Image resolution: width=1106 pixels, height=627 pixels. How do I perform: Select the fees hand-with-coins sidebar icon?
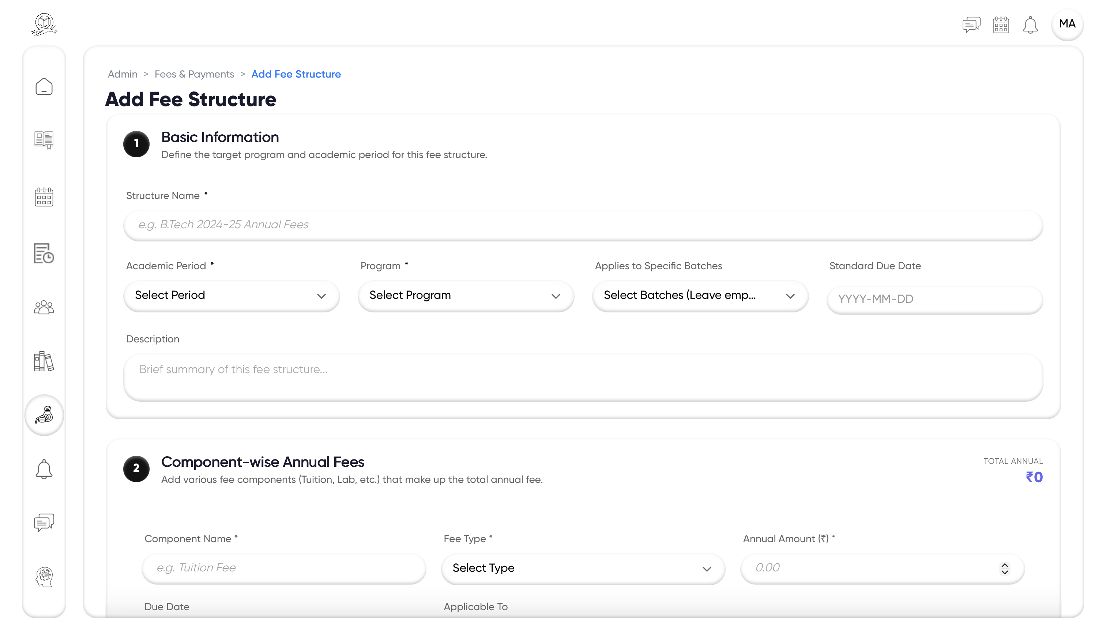(44, 415)
